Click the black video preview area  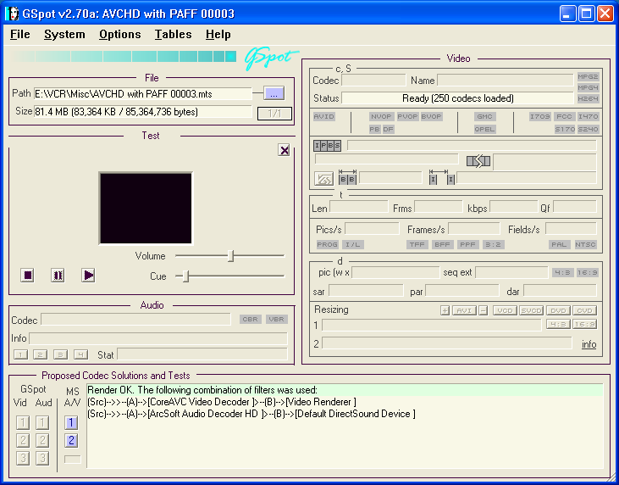(x=146, y=209)
